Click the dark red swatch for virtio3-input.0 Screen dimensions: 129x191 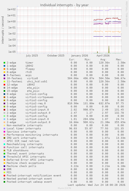pyautogui.click(x=4, y=110)
